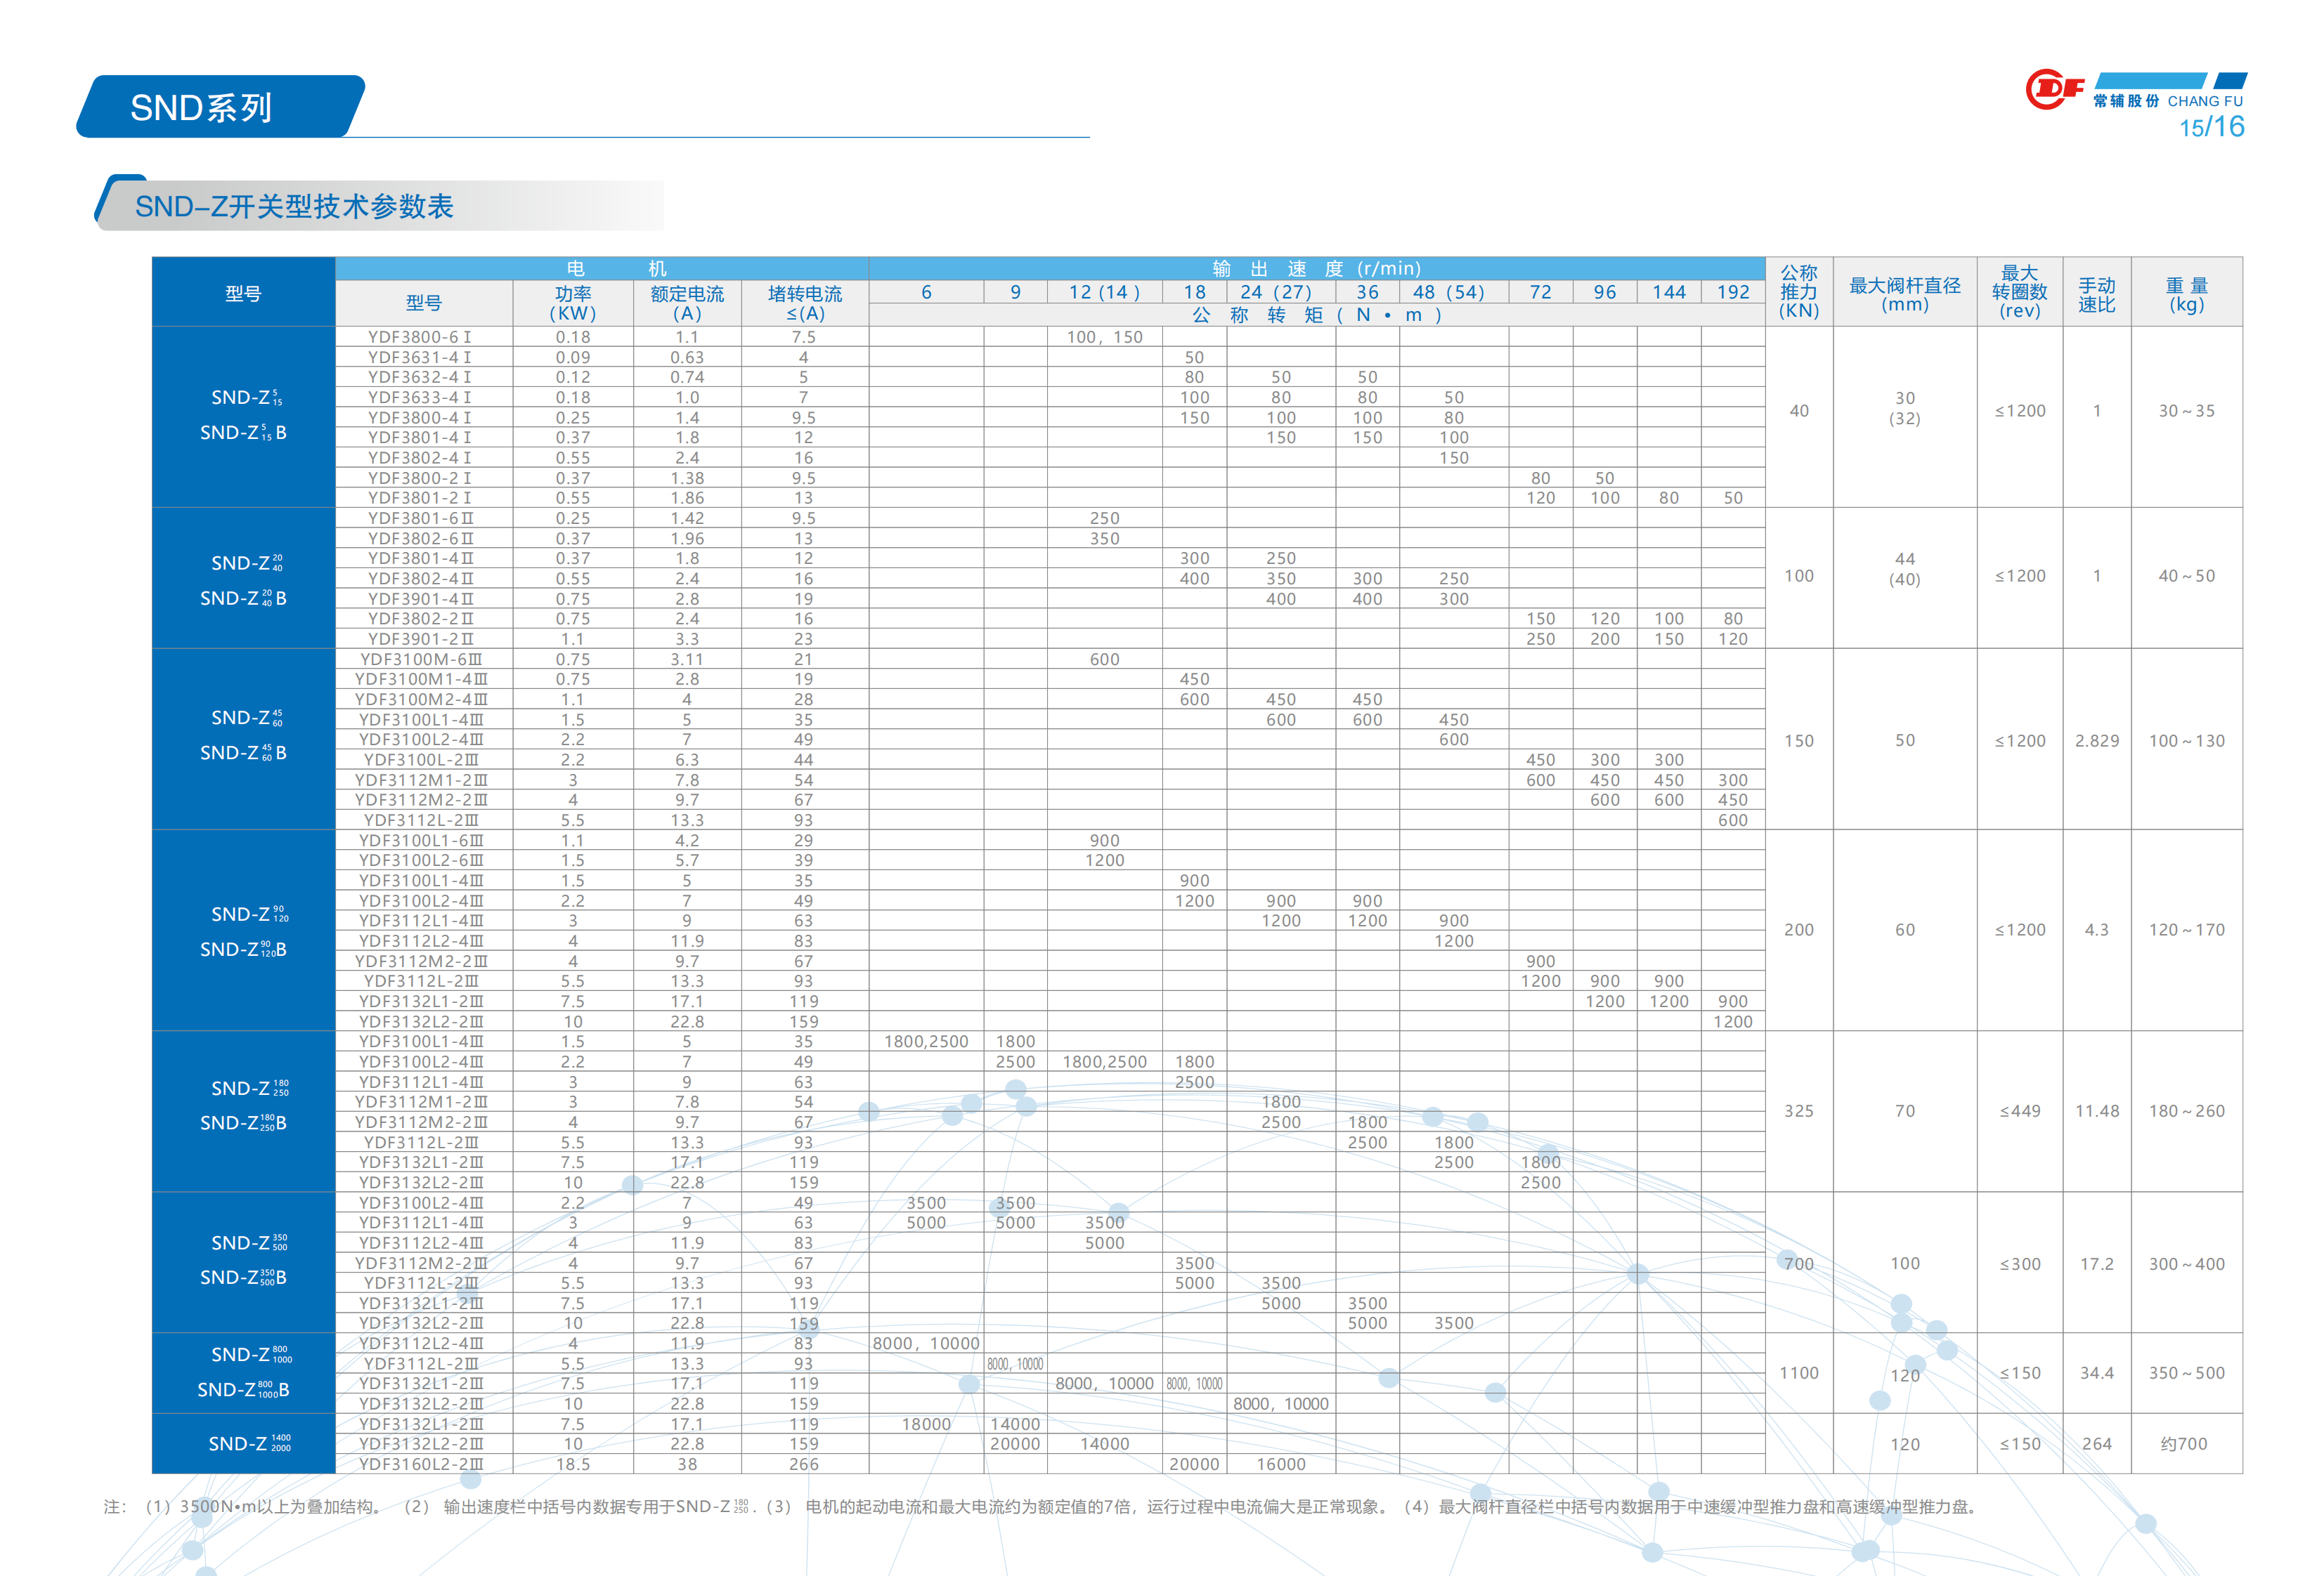Click the YDF3800-6 I motor row
The width and height of the screenshot is (2324, 1576).
420,337
